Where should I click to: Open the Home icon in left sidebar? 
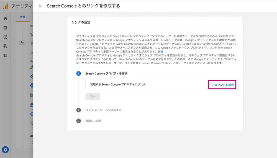pos(5,19)
